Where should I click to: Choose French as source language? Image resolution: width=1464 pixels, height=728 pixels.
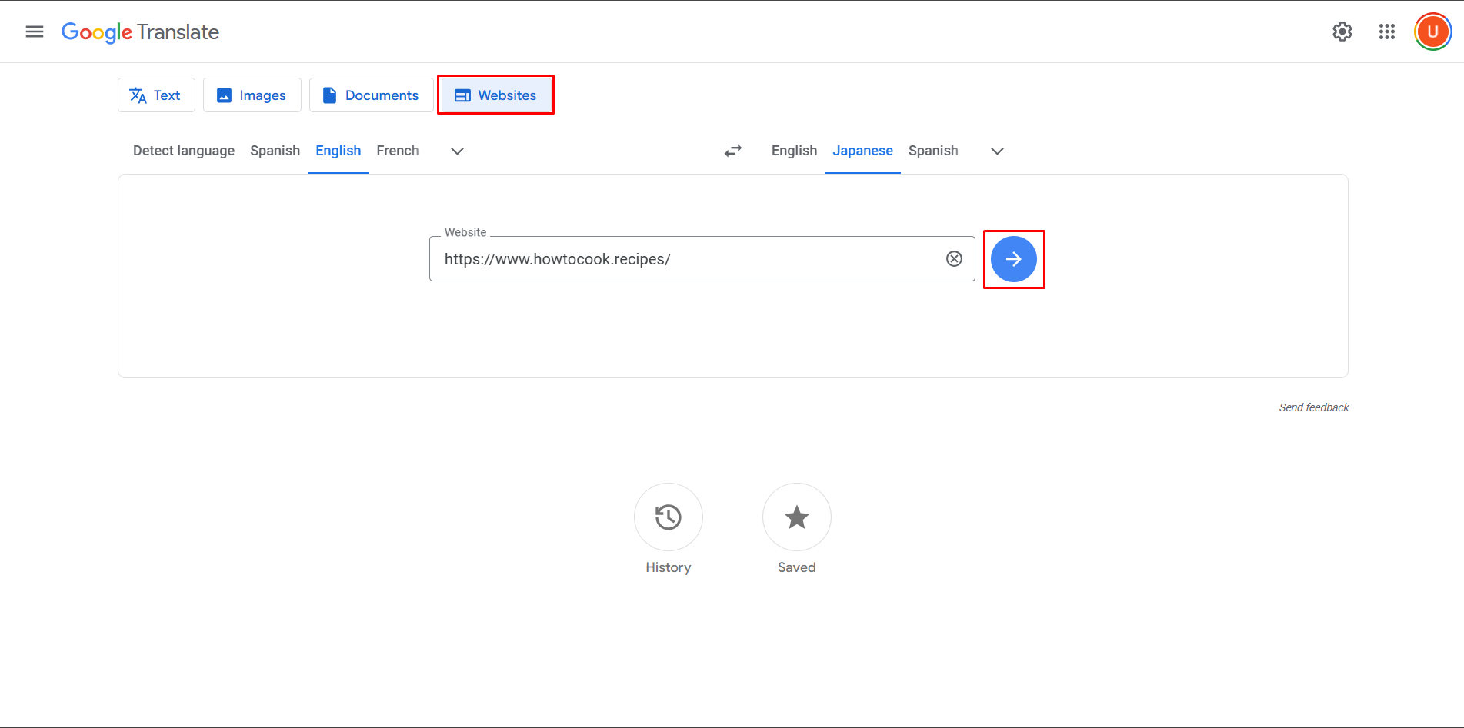pyautogui.click(x=397, y=151)
